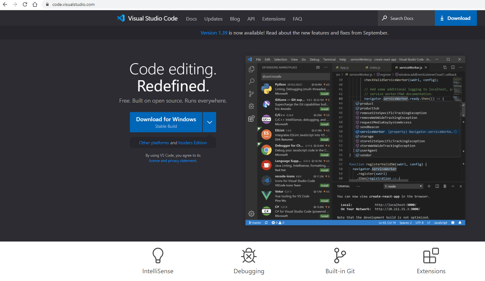Open the File menu in the VS Code window
The image size is (485, 281).
pyautogui.click(x=259, y=59)
